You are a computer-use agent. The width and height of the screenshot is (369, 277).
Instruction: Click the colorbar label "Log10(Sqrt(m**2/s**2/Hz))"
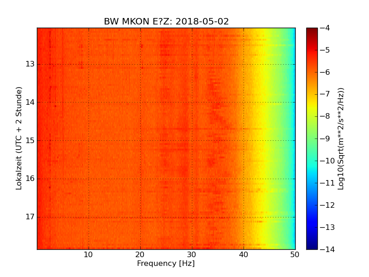(340, 139)
